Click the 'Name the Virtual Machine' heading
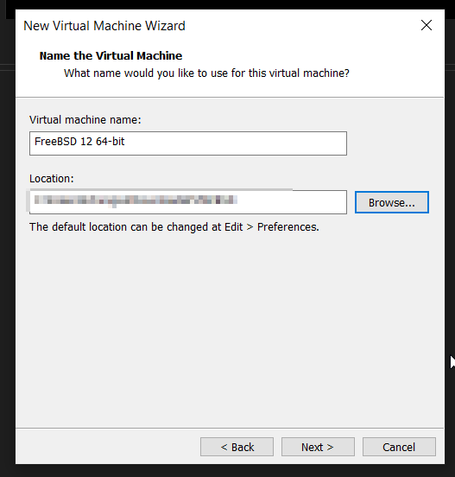 click(x=111, y=55)
